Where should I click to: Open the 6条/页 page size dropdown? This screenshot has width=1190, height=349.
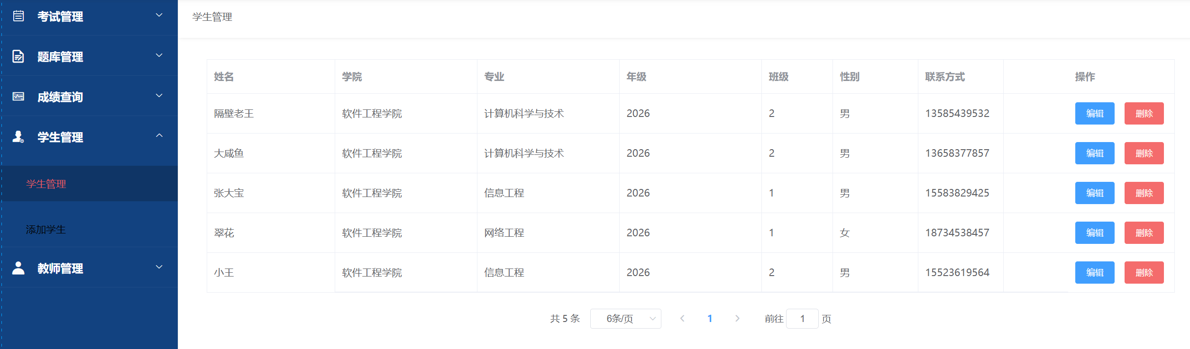pyautogui.click(x=625, y=319)
